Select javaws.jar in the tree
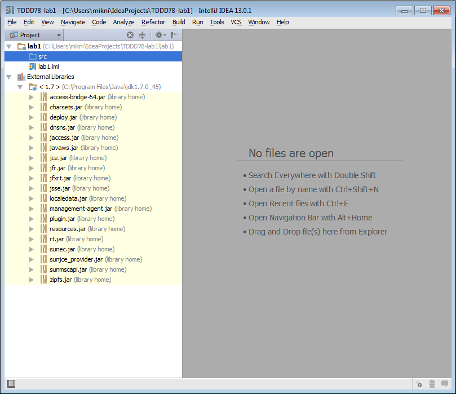The height and width of the screenshot is (394, 456). (64, 148)
